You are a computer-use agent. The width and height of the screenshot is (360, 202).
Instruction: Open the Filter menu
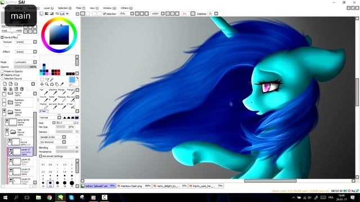[80, 8]
